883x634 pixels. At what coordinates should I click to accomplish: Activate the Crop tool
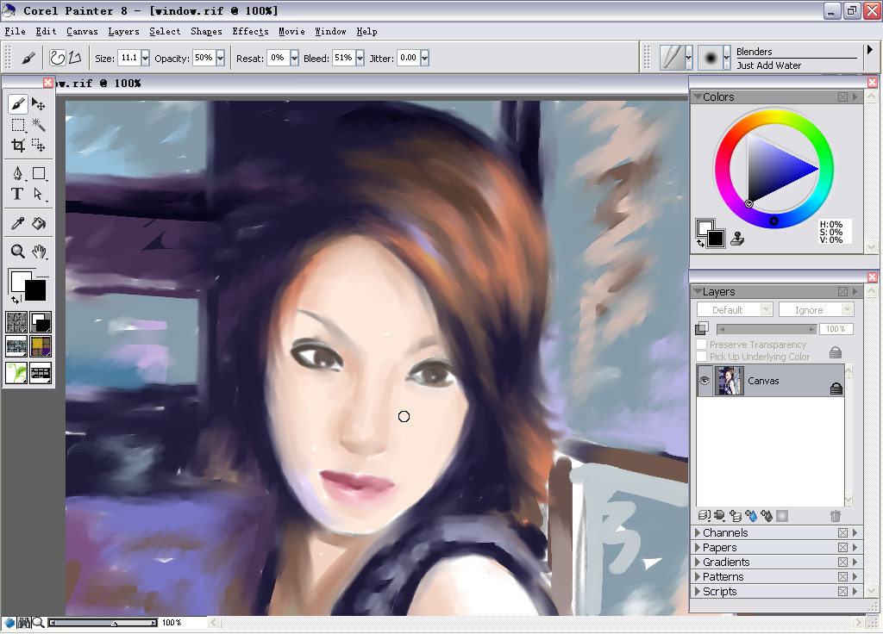(x=17, y=146)
